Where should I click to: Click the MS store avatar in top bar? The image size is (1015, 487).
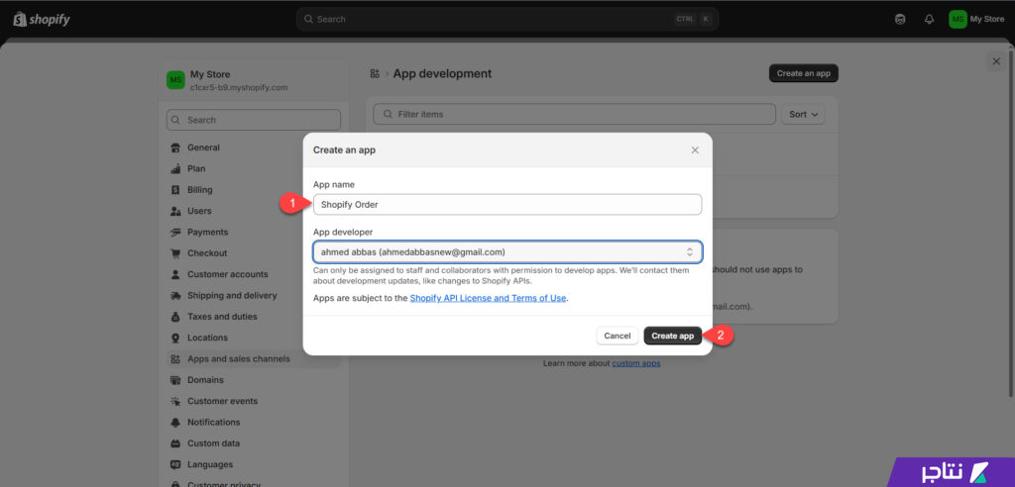pos(958,20)
